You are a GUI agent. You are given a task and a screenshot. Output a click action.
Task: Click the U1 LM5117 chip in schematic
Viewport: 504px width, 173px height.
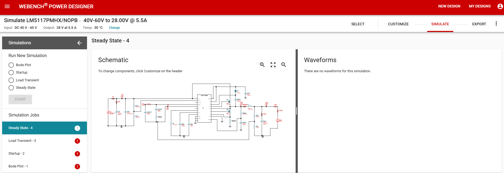tap(204, 108)
